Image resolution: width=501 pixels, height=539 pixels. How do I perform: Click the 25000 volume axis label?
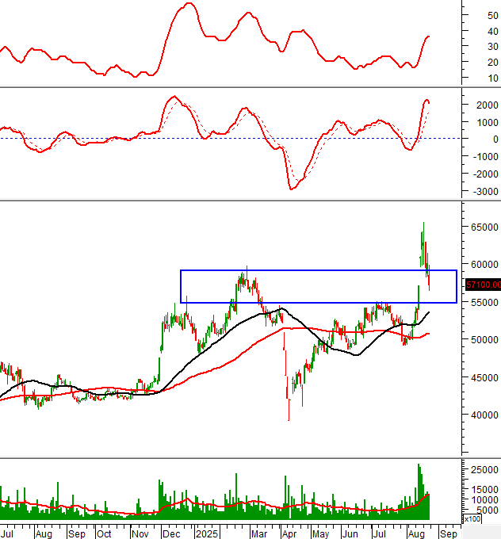point(484,469)
